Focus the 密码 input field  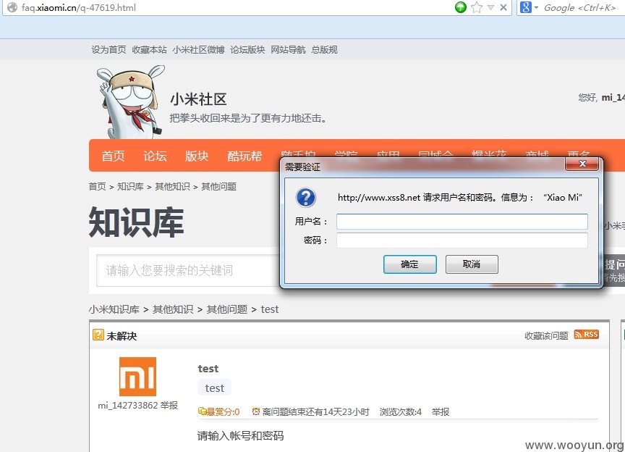(462, 240)
